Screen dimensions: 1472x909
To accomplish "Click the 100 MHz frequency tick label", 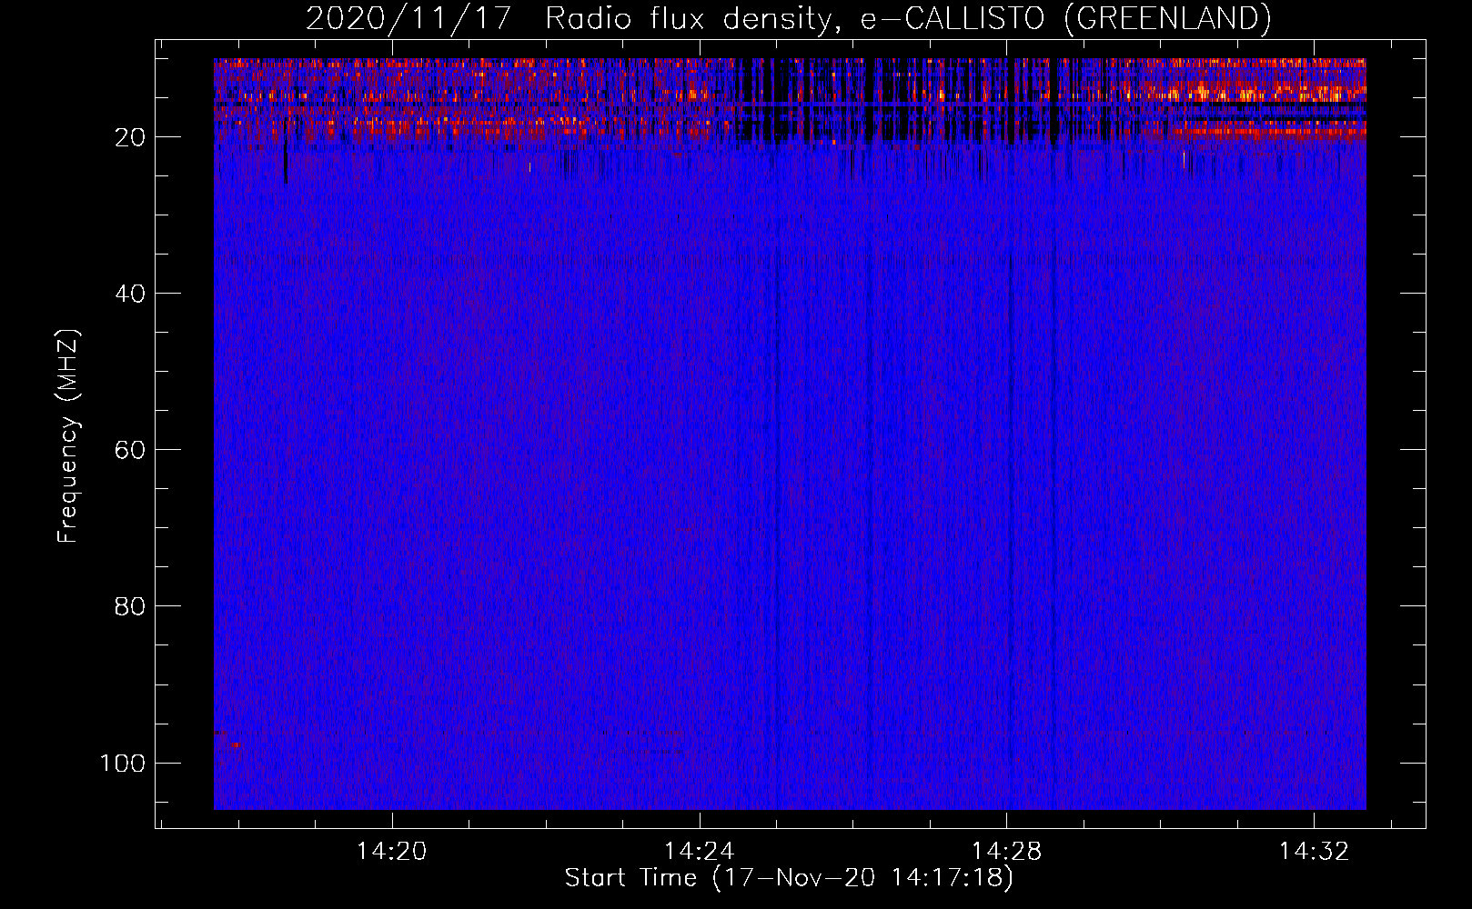I will click(123, 763).
